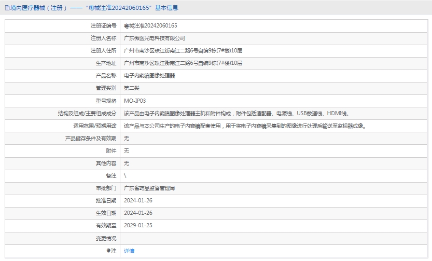This screenshot has height=261, width=432.
Task: Click the 产品储存条件及有效期 row label
Action: click(x=90, y=138)
